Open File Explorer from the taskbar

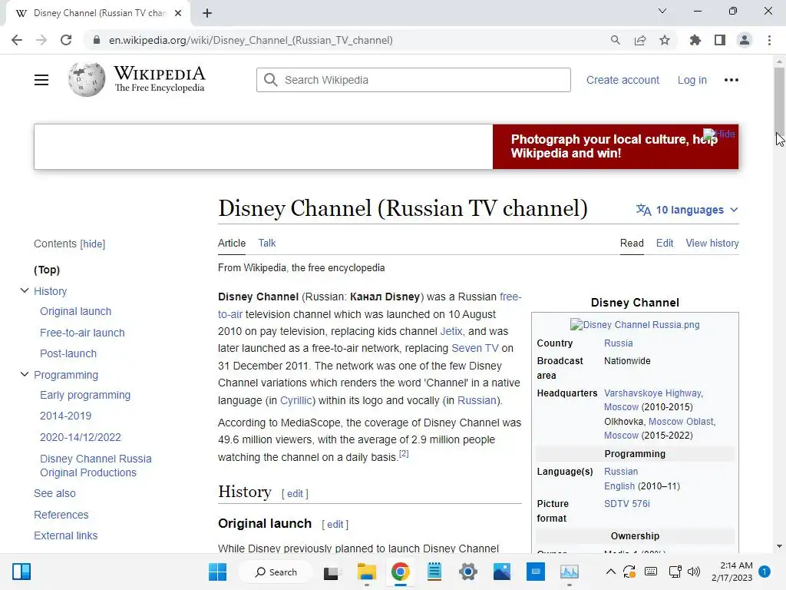click(366, 572)
